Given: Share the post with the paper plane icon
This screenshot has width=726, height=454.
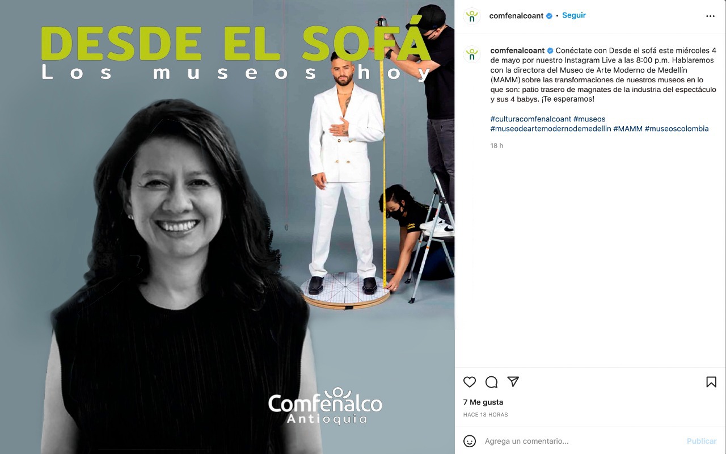Looking at the screenshot, I should [x=513, y=382].
